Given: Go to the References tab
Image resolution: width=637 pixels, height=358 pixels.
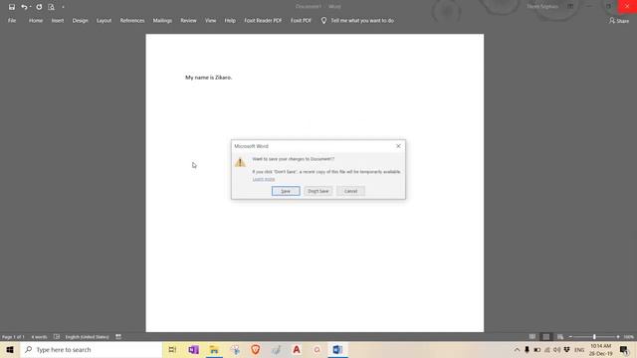Looking at the screenshot, I should (x=132, y=20).
